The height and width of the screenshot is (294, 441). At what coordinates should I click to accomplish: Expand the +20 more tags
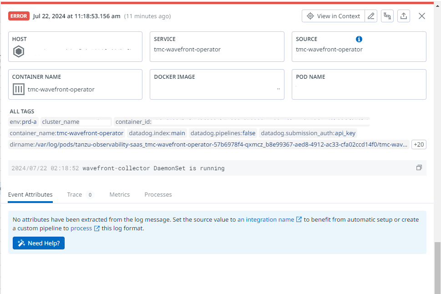click(x=418, y=145)
